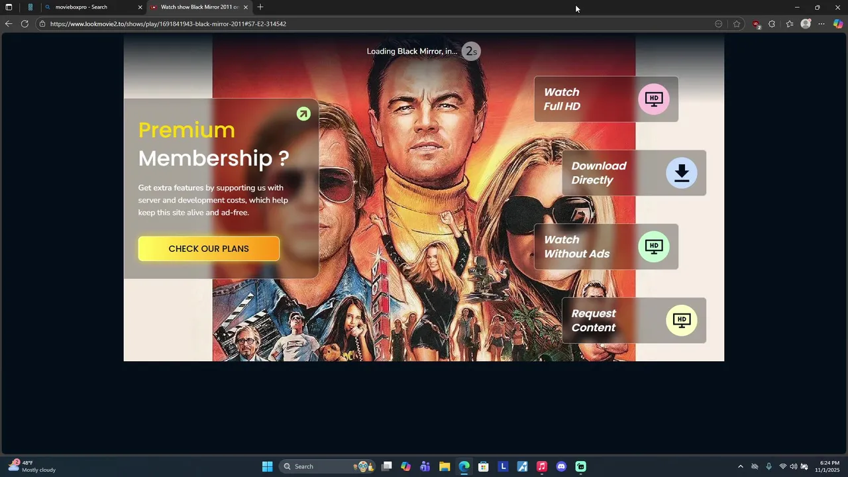Open Task View from taskbar
This screenshot has width=848, height=477.
(x=387, y=466)
